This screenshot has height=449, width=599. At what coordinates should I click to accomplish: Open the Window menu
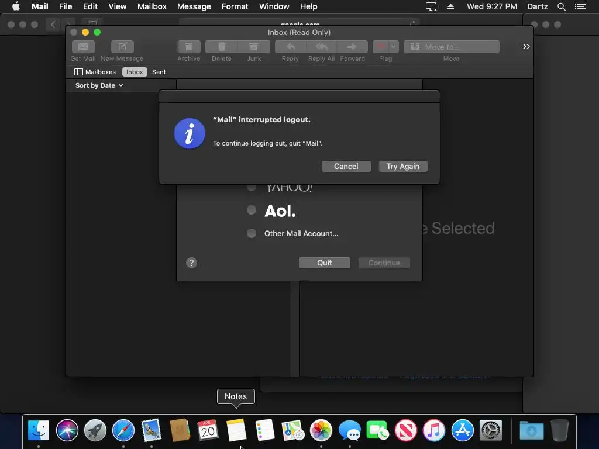(x=274, y=6)
